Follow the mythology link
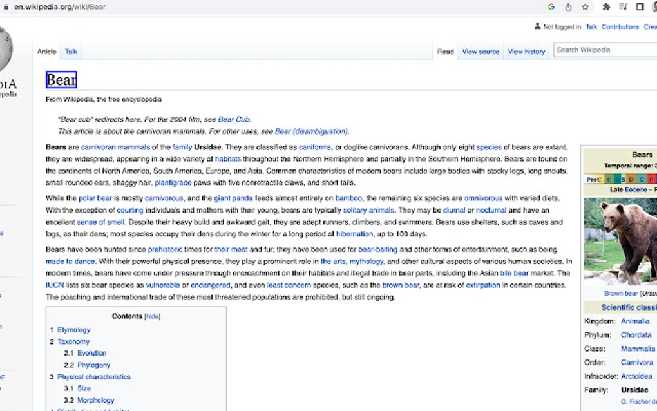 pos(367,261)
